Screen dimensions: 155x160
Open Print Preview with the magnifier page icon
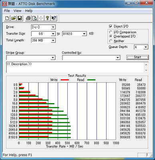click(x=34, y=18)
